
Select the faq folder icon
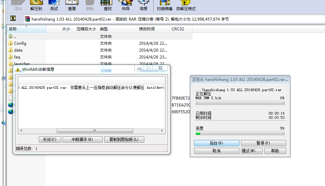tap(11, 57)
